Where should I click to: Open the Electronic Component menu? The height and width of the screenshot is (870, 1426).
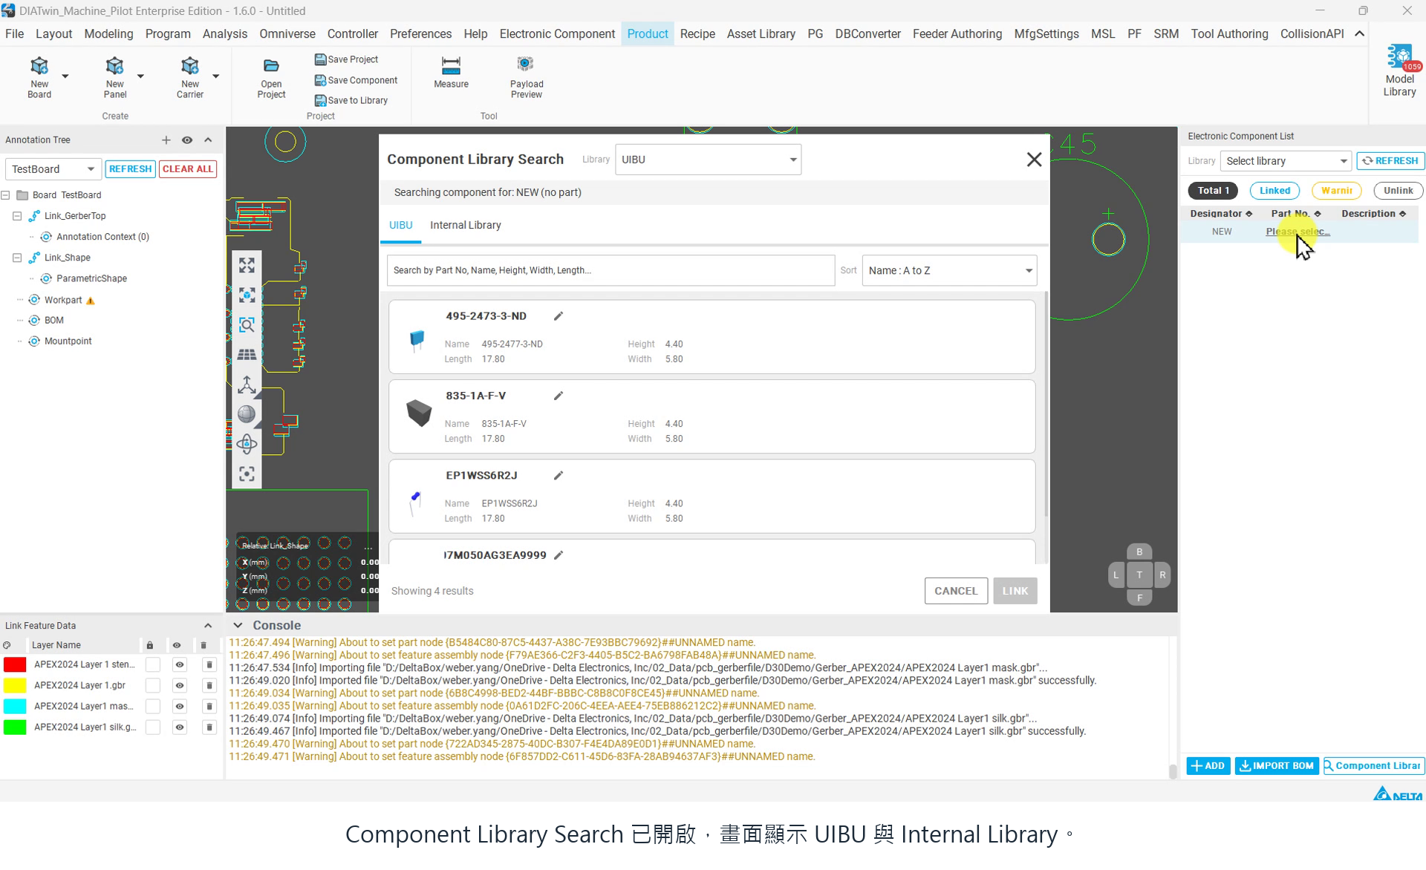[x=557, y=34]
